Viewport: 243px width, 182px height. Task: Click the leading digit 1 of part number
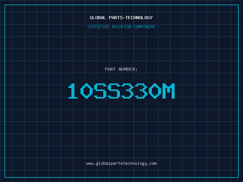point(73,91)
